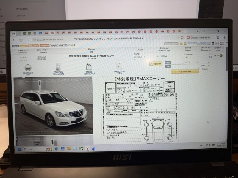
Task: Switch to the blue on tab
Action: click(40, 33)
